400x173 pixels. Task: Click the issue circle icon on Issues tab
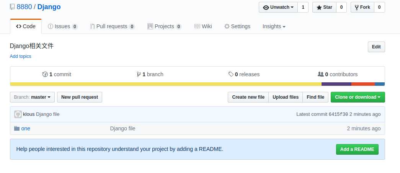pyautogui.click(x=51, y=26)
